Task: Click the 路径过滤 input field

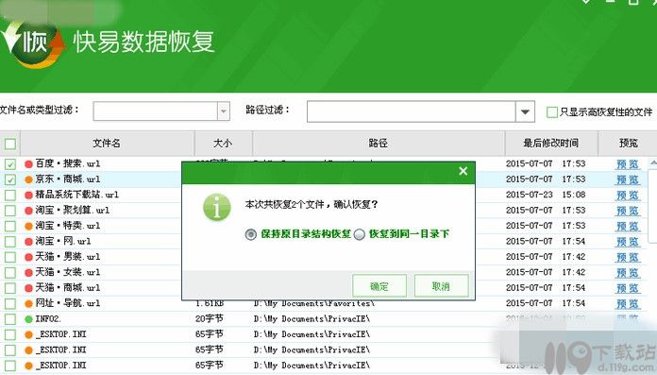Action: tap(411, 111)
